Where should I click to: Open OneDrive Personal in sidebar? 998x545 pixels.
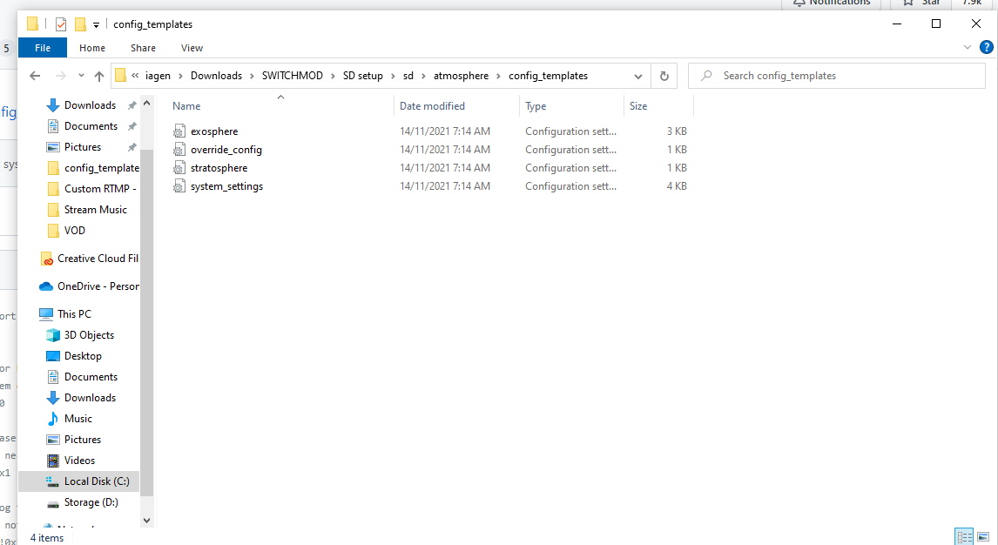coord(98,286)
